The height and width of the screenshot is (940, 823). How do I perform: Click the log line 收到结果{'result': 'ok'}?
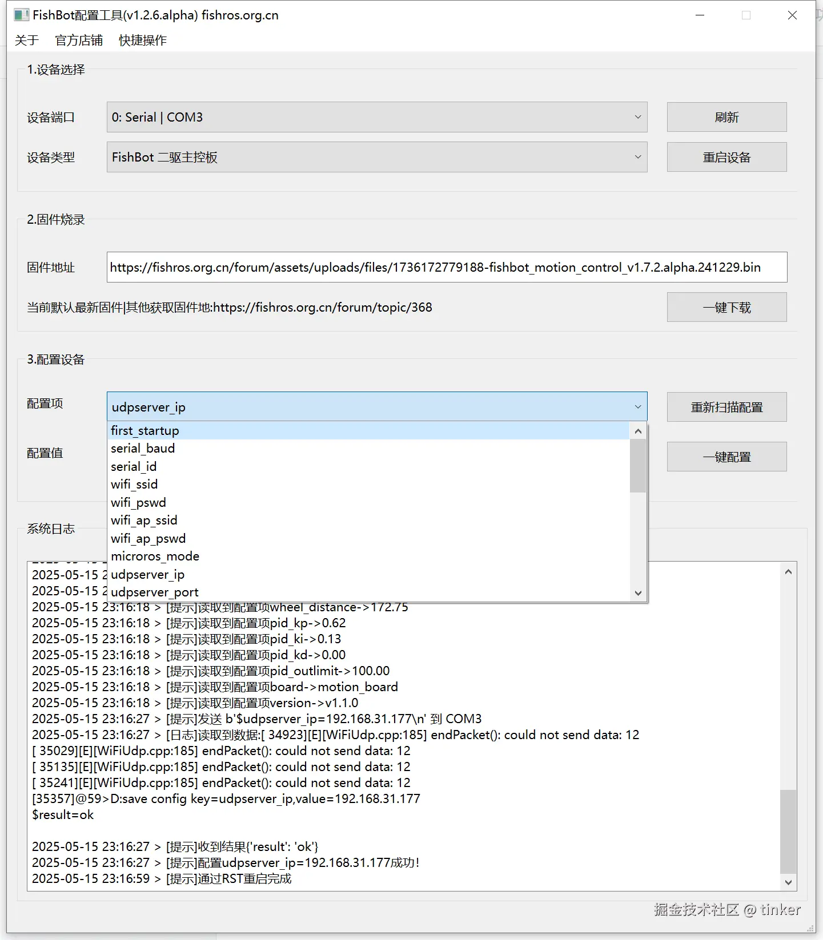pos(175,846)
